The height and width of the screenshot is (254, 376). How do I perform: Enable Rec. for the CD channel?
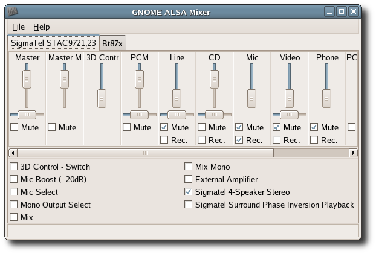click(202, 140)
